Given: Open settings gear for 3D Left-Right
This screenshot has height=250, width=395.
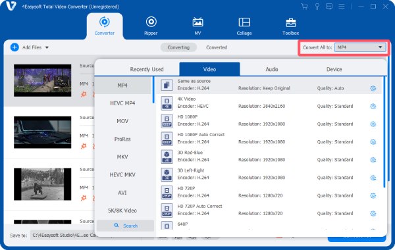Looking at the screenshot, I should pos(373,178).
